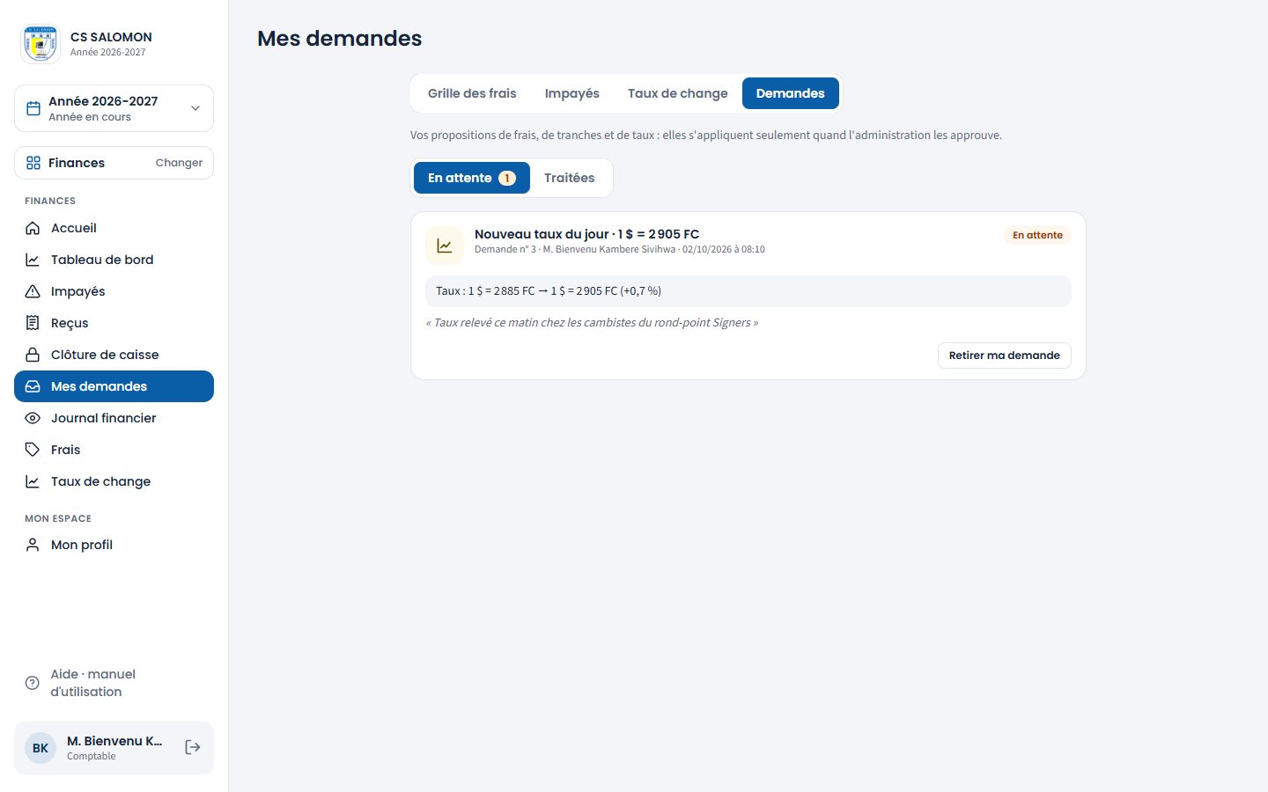Go to Accueil via its house icon
1268x792 pixels.
(x=33, y=228)
